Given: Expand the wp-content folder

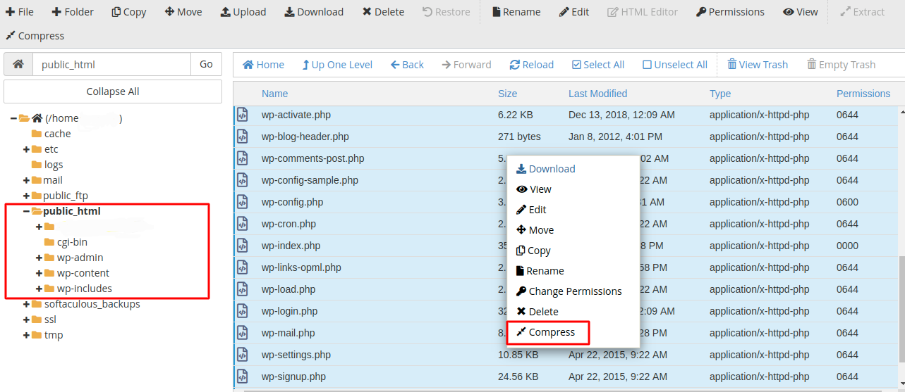Looking at the screenshot, I should pos(39,273).
